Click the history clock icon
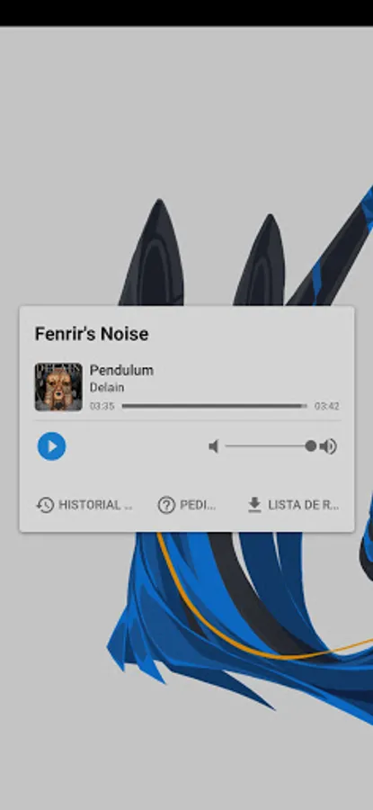373x810 pixels. [x=46, y=505]
